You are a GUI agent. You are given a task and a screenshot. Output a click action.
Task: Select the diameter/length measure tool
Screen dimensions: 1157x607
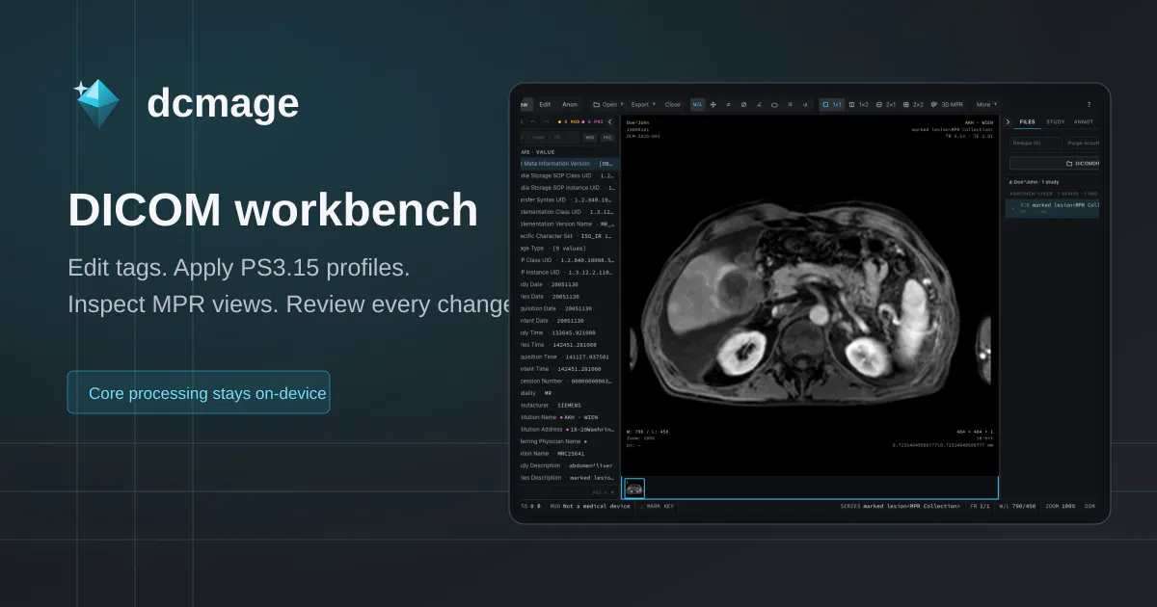pos(743,104)
